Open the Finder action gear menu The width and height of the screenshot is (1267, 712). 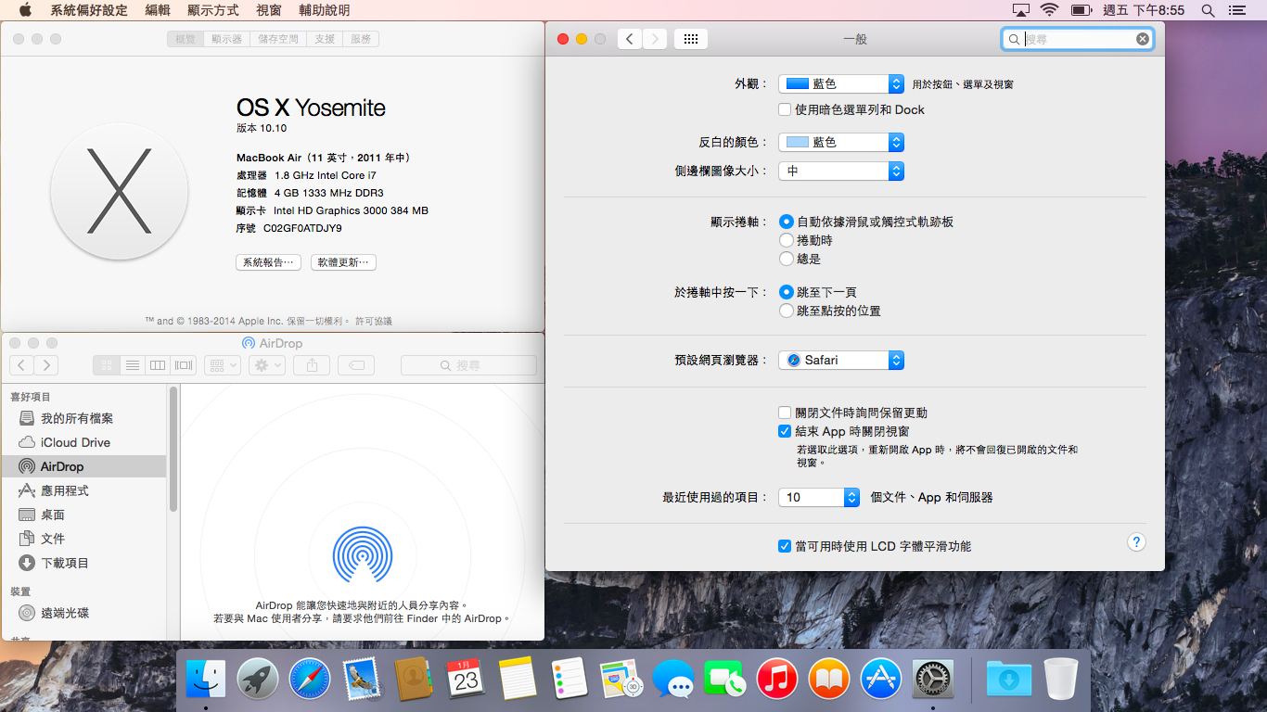pos(267,365)
